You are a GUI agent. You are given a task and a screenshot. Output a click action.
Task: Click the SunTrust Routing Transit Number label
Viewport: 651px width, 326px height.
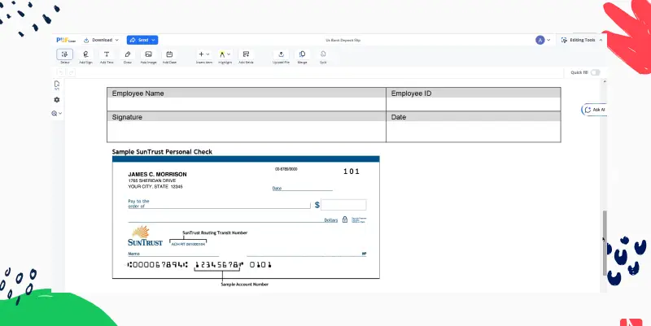(x=215, y=233)
